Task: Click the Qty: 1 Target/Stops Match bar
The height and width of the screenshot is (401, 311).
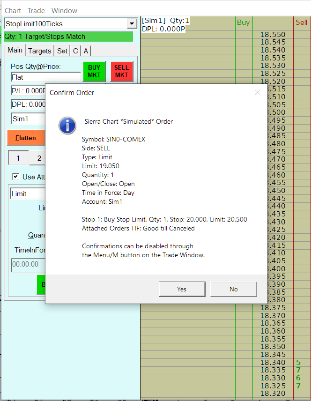Action: tap(68, 37)
